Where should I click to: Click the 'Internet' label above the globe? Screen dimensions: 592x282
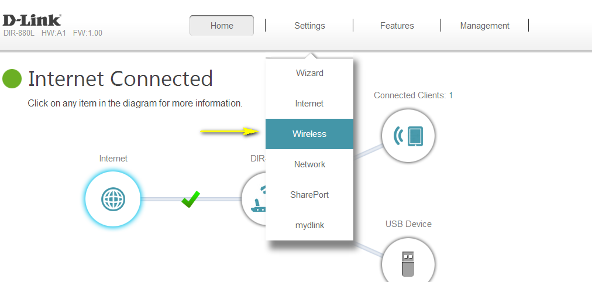pyautogui.click(x=113, y=159)
